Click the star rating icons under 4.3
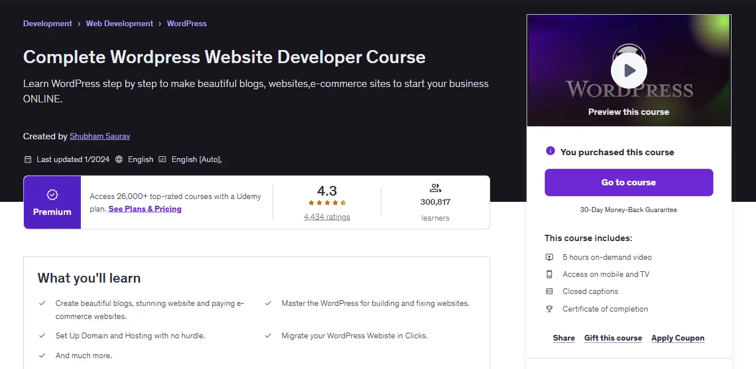Image resolution: width=756 pixels, height=369 pixels. (327, 203)
